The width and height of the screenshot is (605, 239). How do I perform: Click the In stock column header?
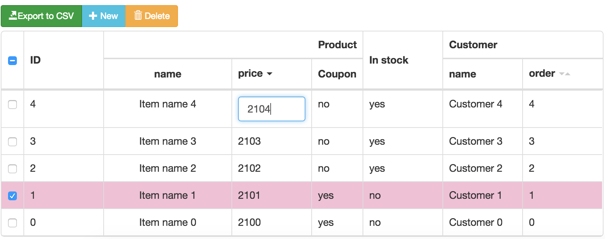389,60
